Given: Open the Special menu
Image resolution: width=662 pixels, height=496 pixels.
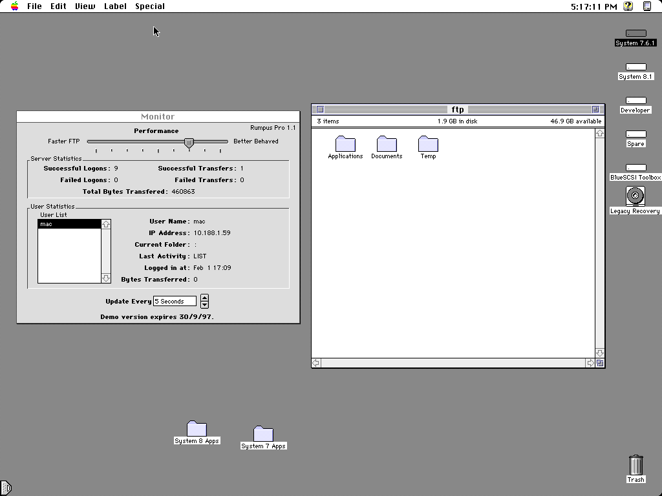Looking at the screenshot, I should 149,6.
